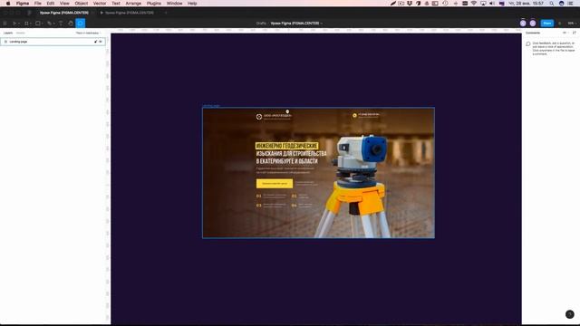Open the Frame tool dropdown arrow
This screenshot has width=580, height=326.
[31, 24]
